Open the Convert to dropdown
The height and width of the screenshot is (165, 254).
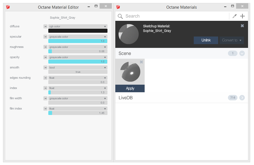coord(232,40)
